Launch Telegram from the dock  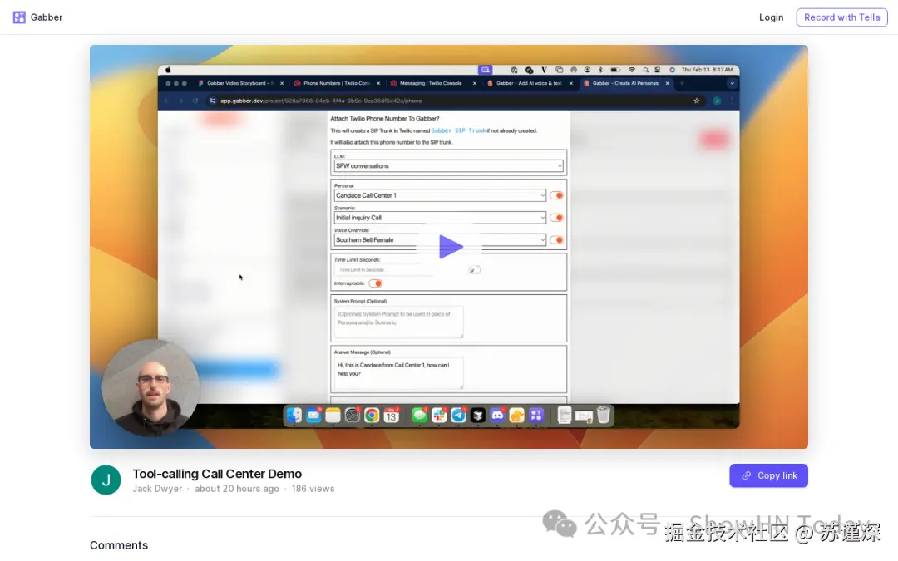(x=459, y=415)
